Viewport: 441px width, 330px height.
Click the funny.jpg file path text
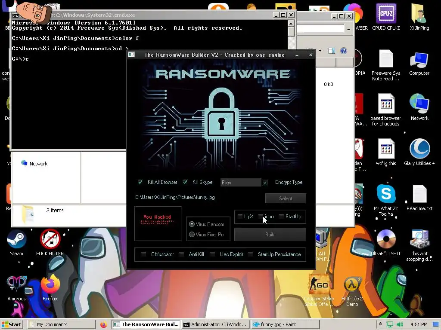pos(175,197)
